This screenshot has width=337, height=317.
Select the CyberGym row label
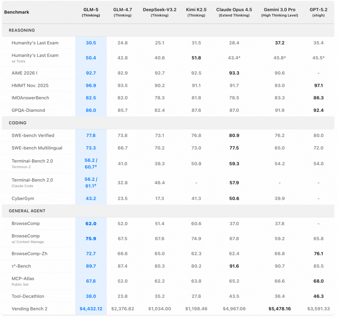click(23, 198)
